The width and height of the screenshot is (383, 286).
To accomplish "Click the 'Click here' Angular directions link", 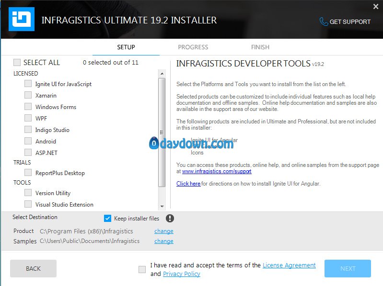I will click(188, 184).
